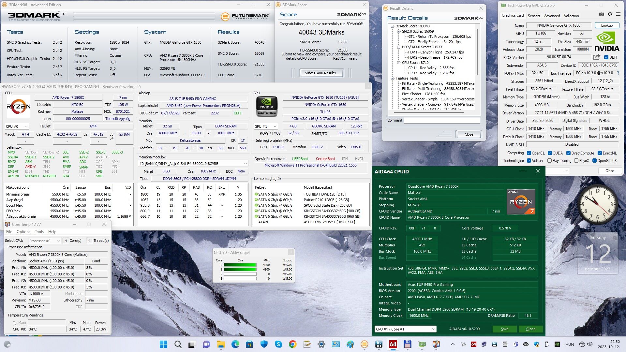Viewport: 626px width, 352px height.
Task: Collapse HDR/SM3.0 Score tree node
Action: click(x=399, y=47)
